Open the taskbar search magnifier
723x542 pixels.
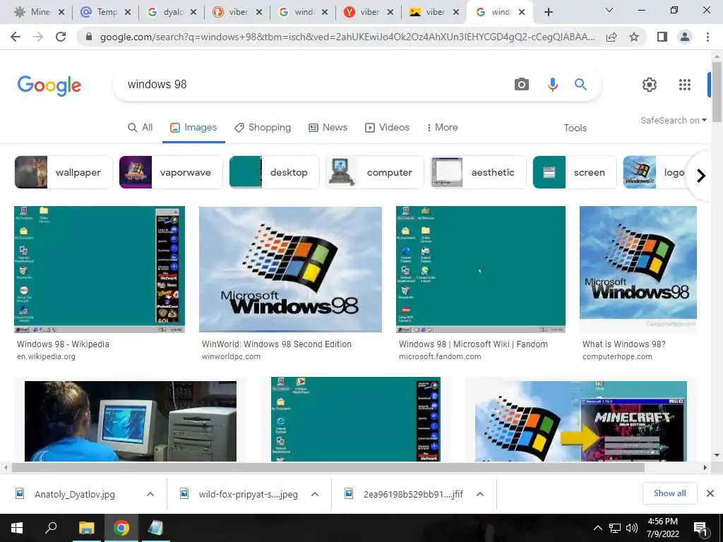point(51,528)
